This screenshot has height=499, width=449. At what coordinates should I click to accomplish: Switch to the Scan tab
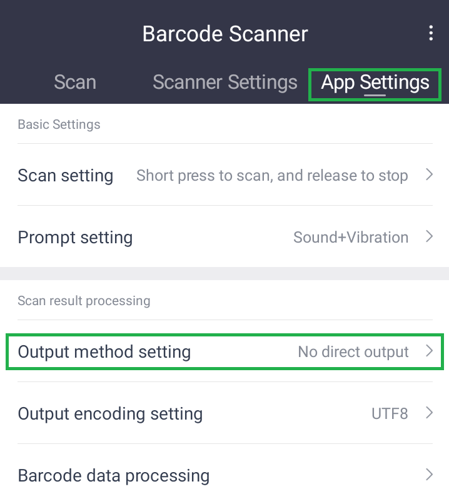(75, 83)
